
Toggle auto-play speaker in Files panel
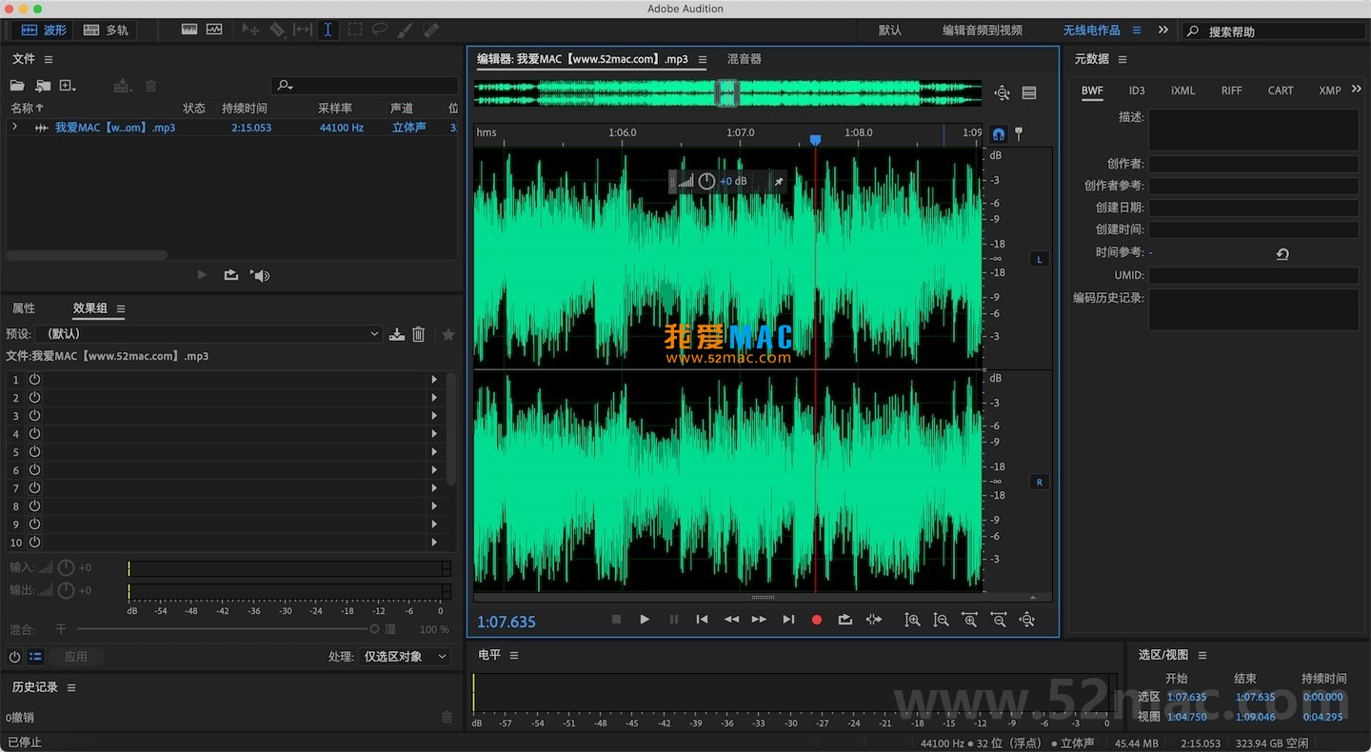click(260, 275)
